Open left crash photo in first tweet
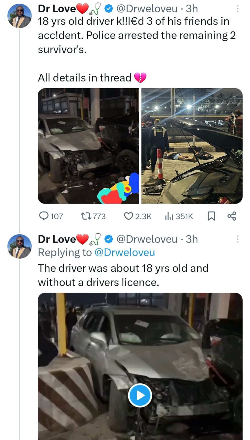The image size is (250, 440). point(88,146)
